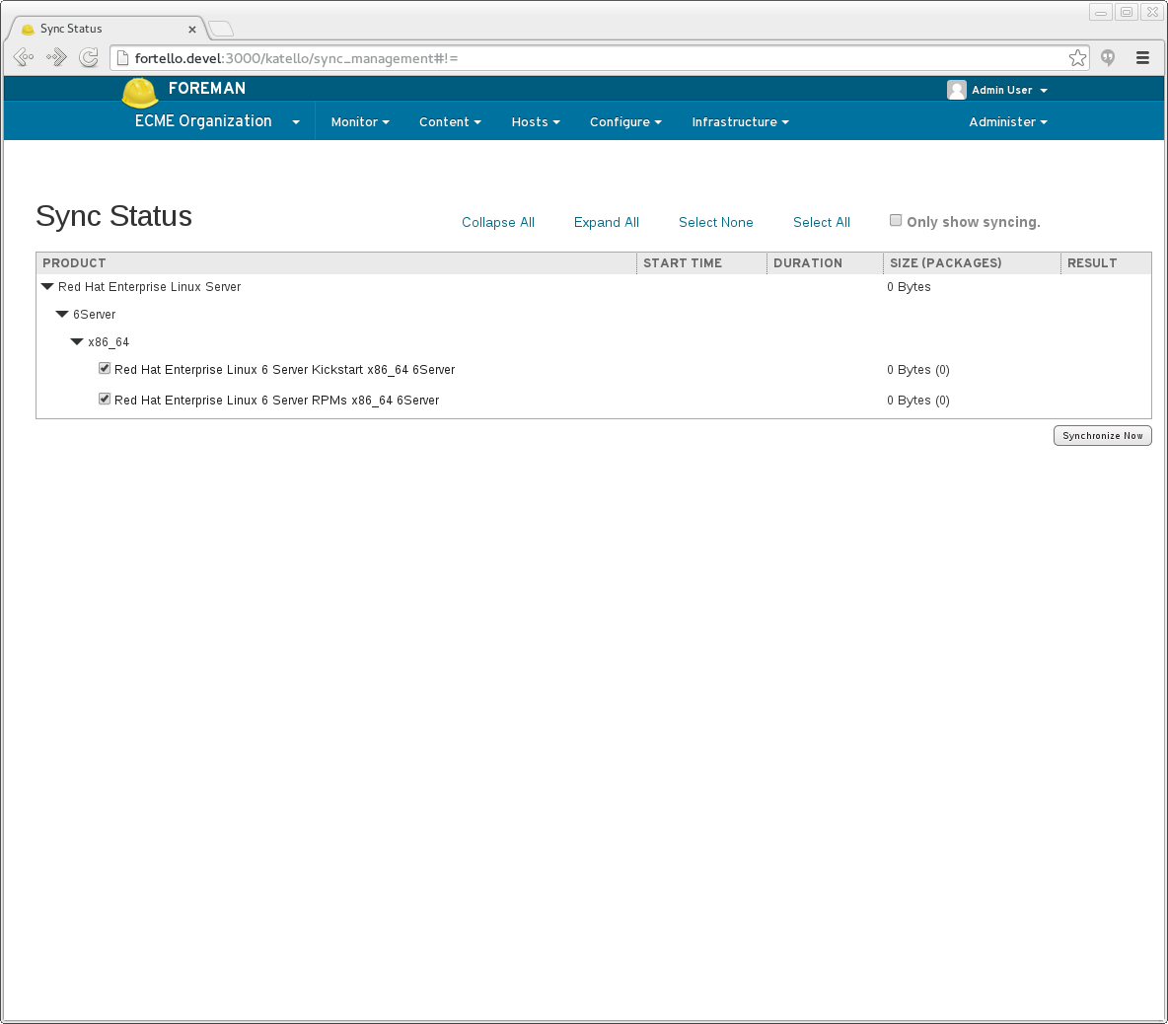The image size is (1168, 1024).
Task: Click the Admin User avatar icon
Action: point(957,90)
